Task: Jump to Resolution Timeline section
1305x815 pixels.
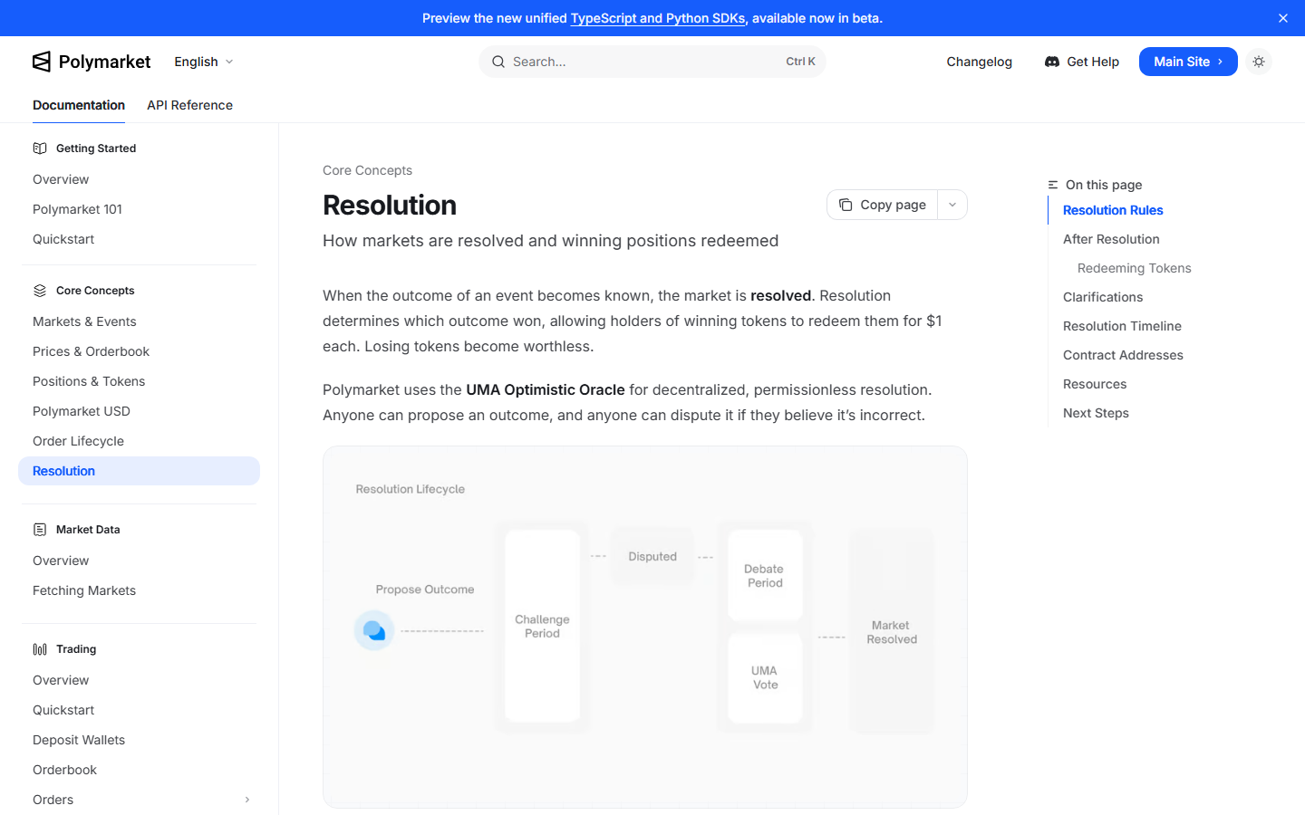Action: (x=1122, y=326)
